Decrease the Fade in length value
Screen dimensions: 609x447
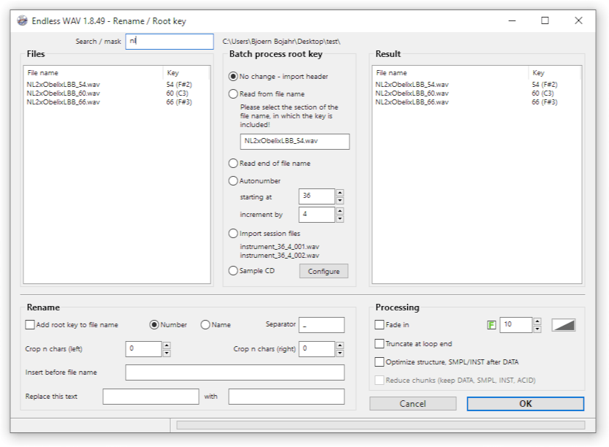537,329
